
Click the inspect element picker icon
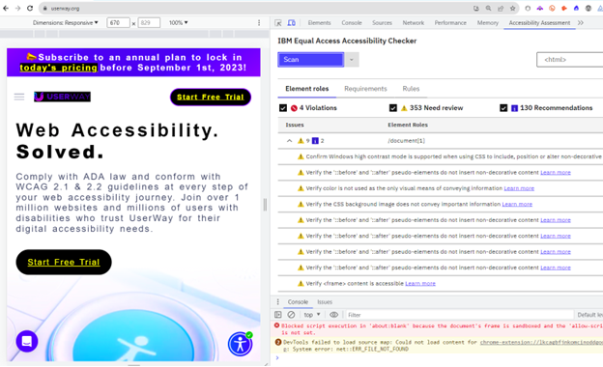[x=278, y=23]
